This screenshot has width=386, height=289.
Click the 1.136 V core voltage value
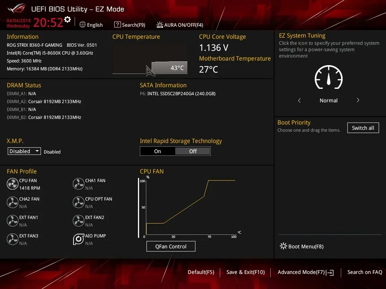214,48
